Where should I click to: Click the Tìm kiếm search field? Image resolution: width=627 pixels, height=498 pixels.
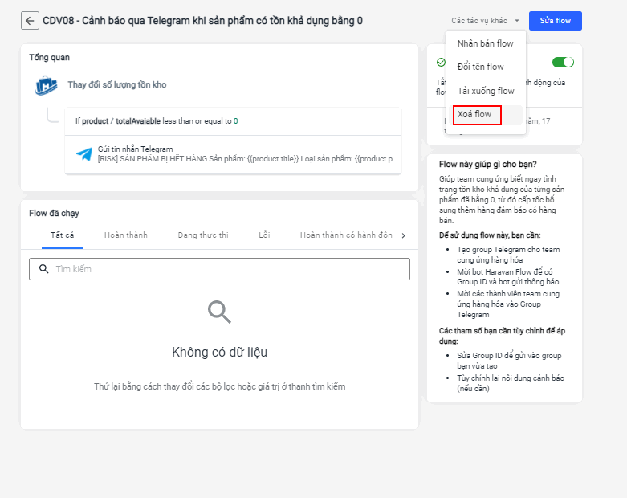[225, 269]
